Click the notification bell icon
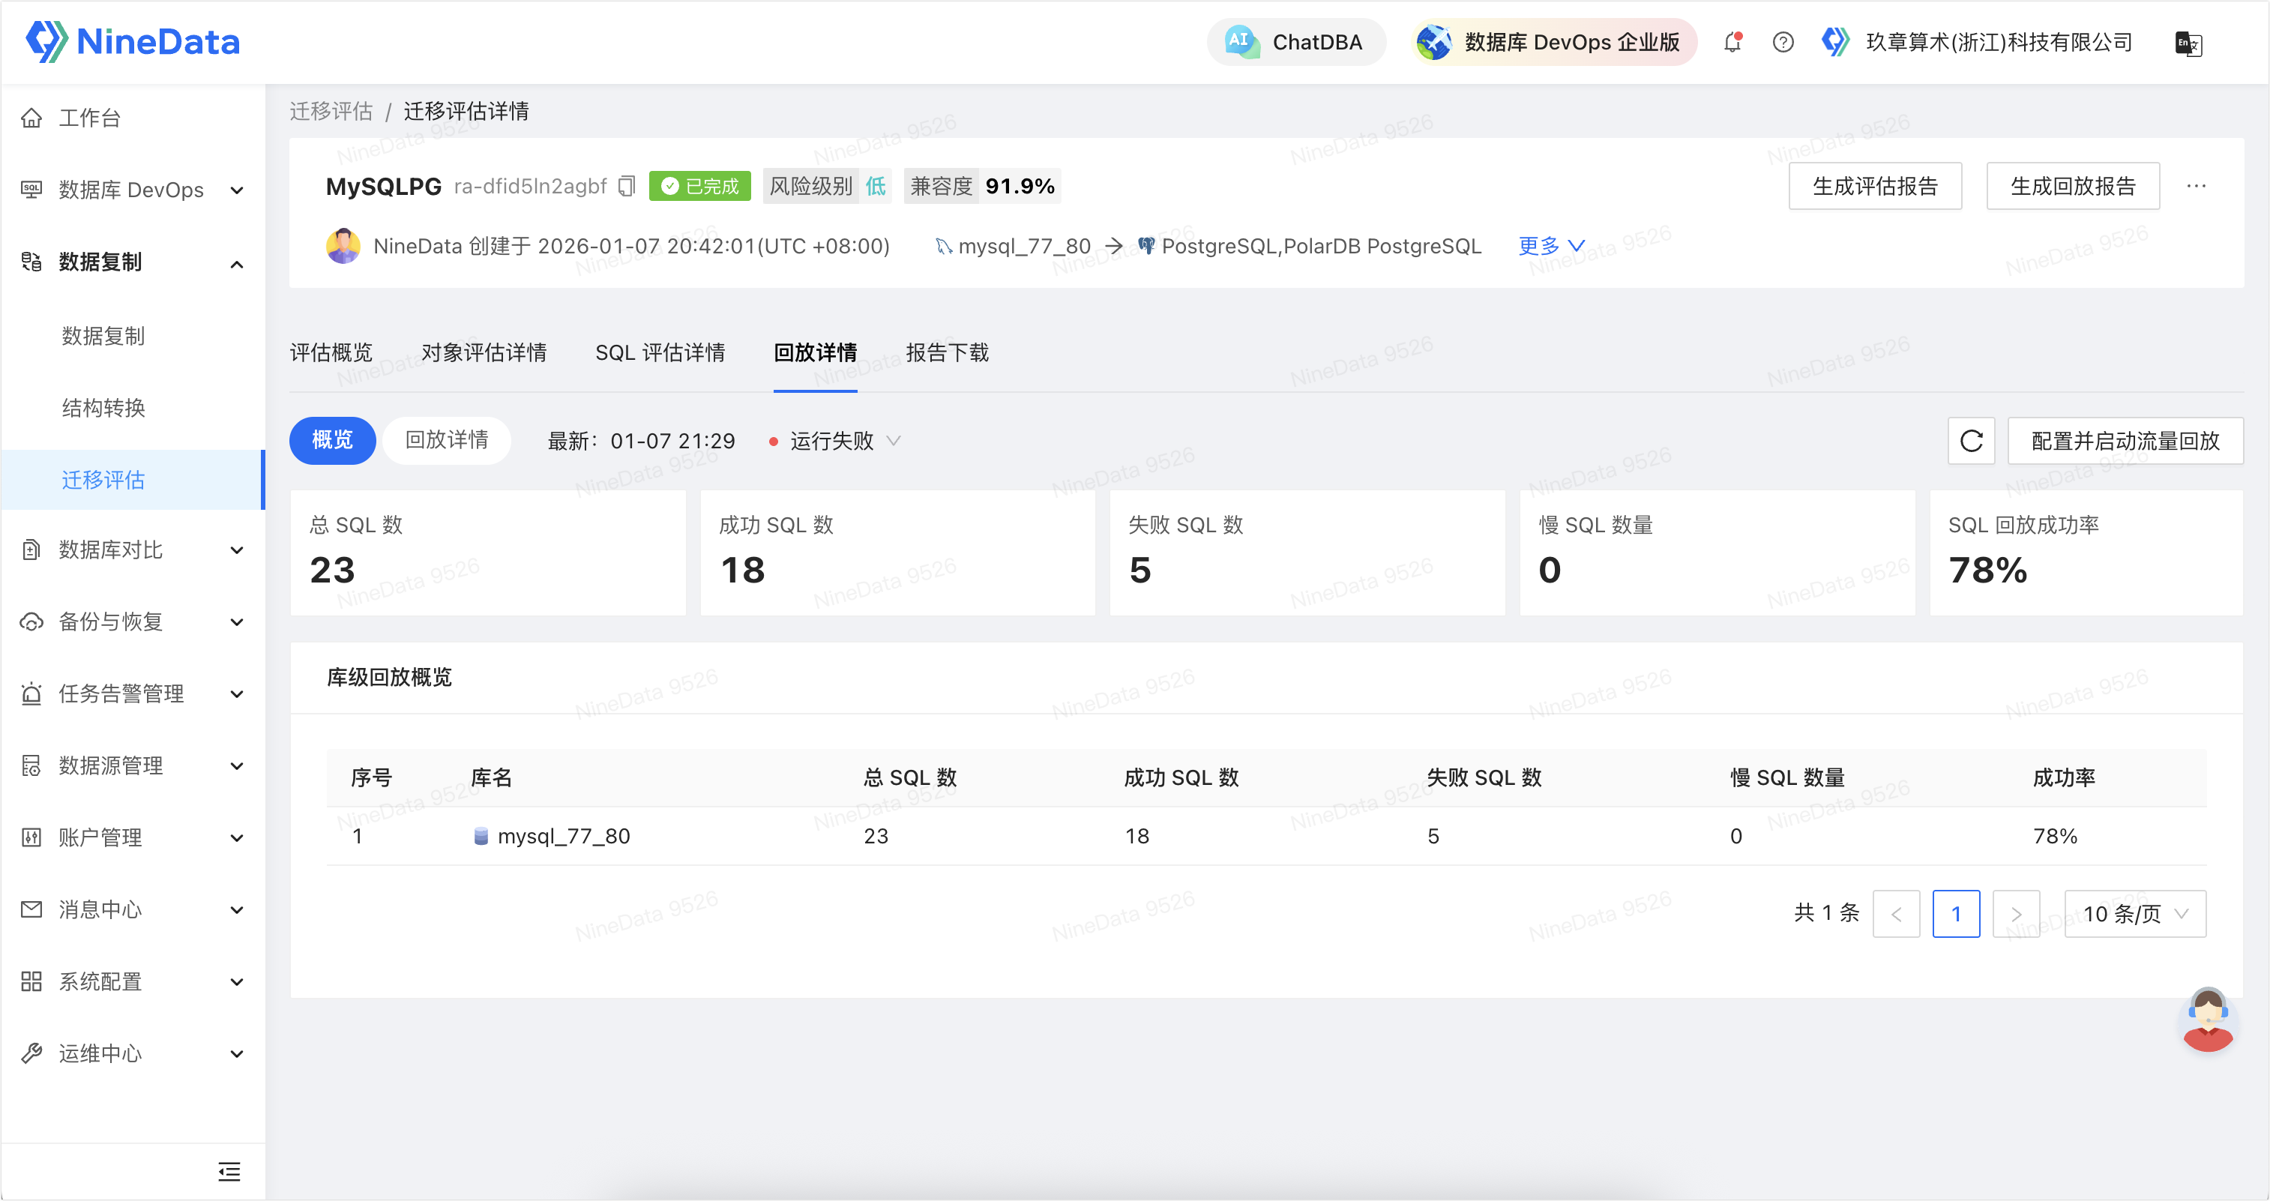This screenshot has height=1201, width=2270. tap(1732, 41)
